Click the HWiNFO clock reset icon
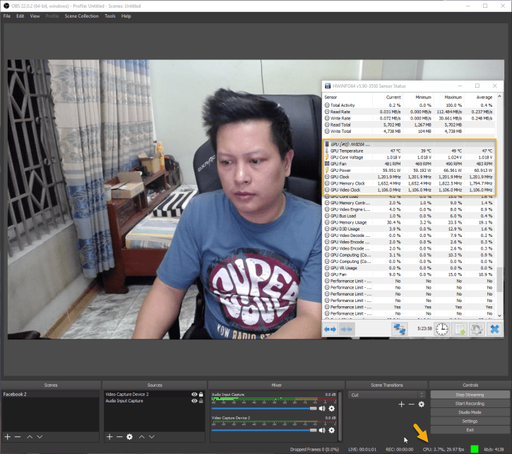Image resolution: width=512 pixels, height=454 pixels. click(441, 329)
